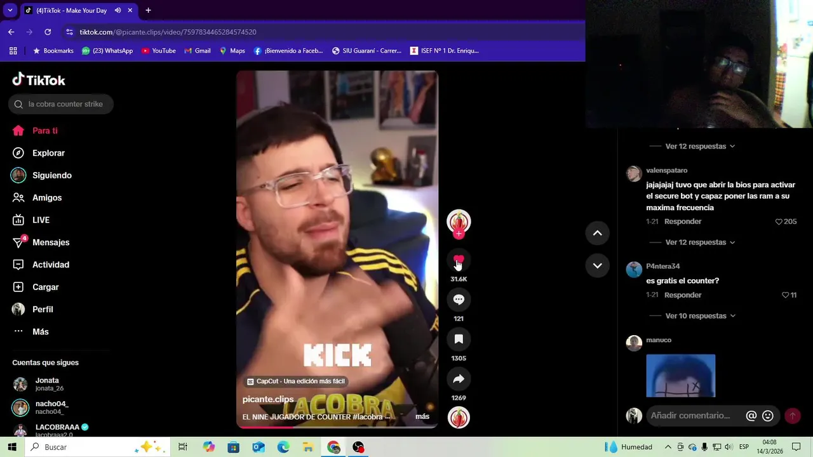Open the Bookmarks folder in bookmarks bar
This screenshot has width=813, height=457.
click(53, 51)
